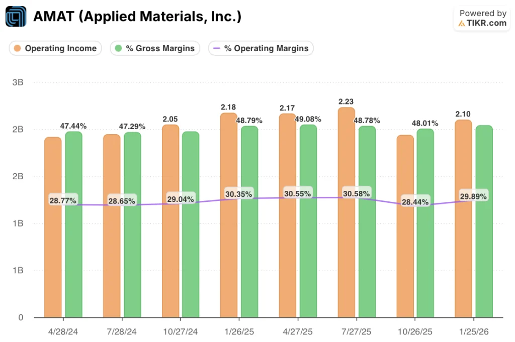Image resolution: width=515 pixels, height=342 pixels.
Task: Click the Applied Materials logo icon
Action: coord(16,17)
